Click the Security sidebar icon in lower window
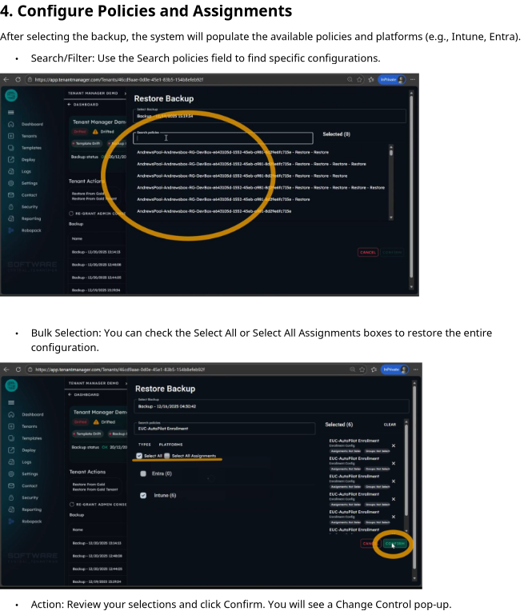Image resolution: width=524 pixels, height=611 pixels. 11,497
